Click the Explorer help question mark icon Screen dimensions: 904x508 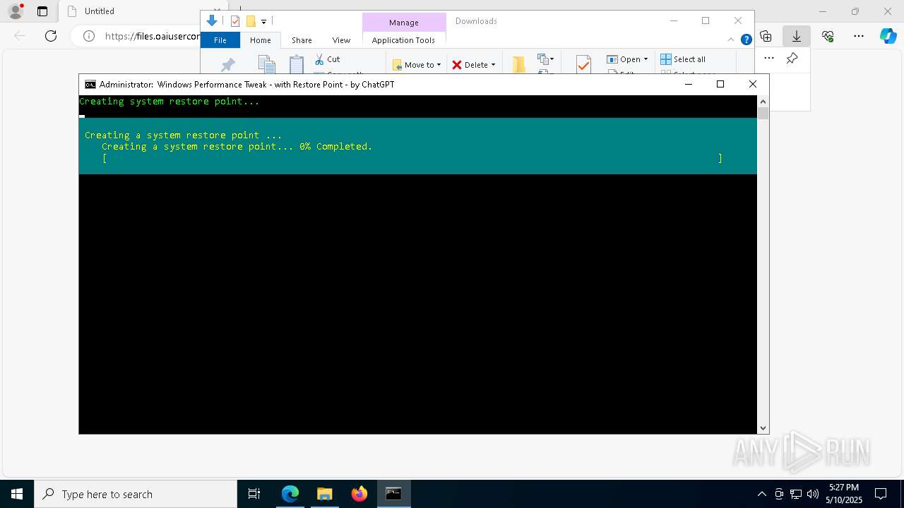[746, 40]
